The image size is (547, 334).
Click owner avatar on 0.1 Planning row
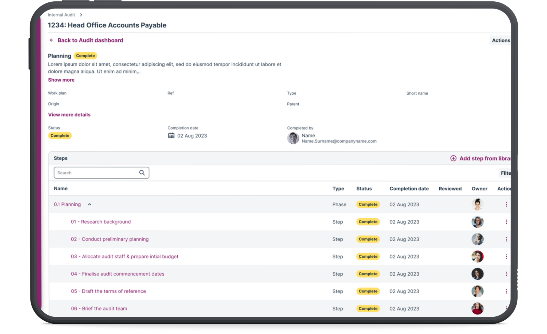477,204
